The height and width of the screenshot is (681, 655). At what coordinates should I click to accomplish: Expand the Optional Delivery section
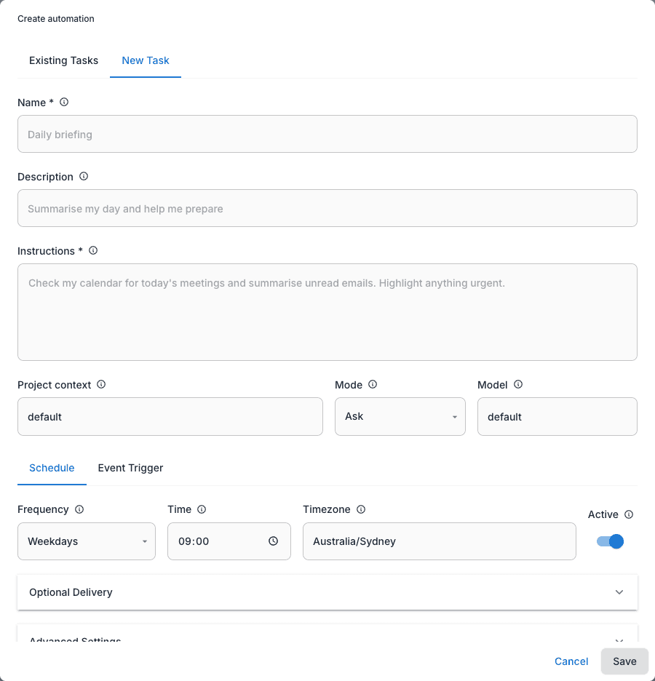[x=327, y=592]
